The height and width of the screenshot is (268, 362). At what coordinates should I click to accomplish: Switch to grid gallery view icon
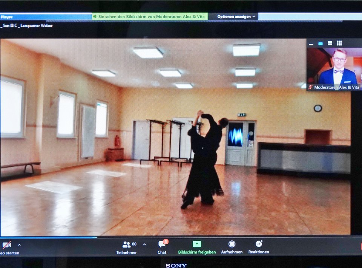[x=339, y=43]
